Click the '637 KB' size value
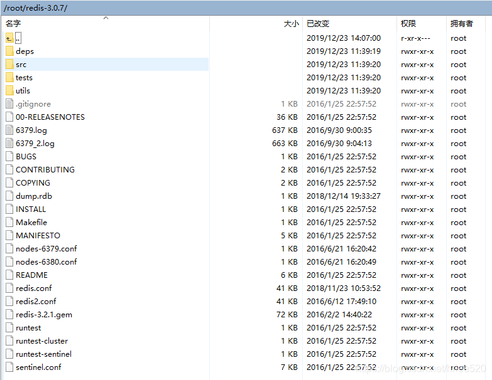492x380 pixels. point(285,130)
